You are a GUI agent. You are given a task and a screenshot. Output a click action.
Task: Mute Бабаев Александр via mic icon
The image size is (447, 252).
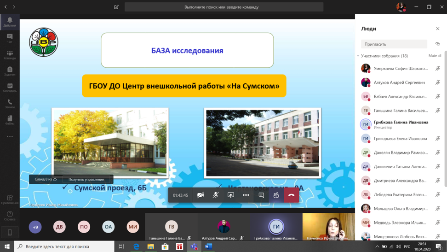(438, 96)
